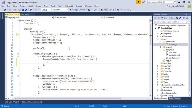Image resolution: width=192 pixels, height=108 pixels.
Task: Select app.js in Solution Explorer
Action: point(169,61)
